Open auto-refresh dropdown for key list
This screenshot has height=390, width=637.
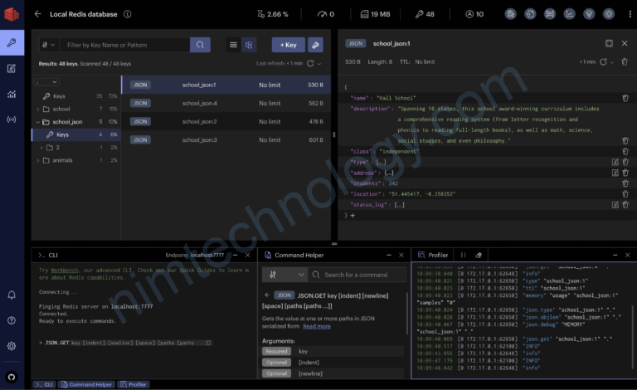319,64
